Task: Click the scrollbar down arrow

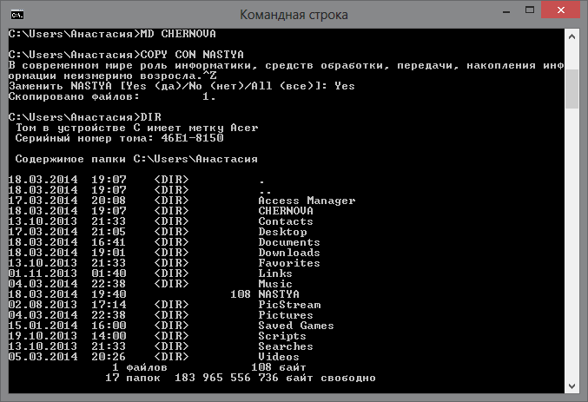Action: pos(571,386)
